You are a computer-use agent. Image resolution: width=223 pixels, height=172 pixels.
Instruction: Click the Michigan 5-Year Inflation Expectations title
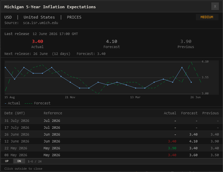coord(50,7)
